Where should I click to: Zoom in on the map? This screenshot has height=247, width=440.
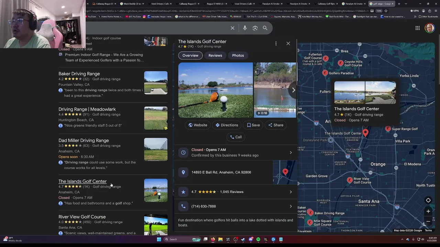[428, 211]
